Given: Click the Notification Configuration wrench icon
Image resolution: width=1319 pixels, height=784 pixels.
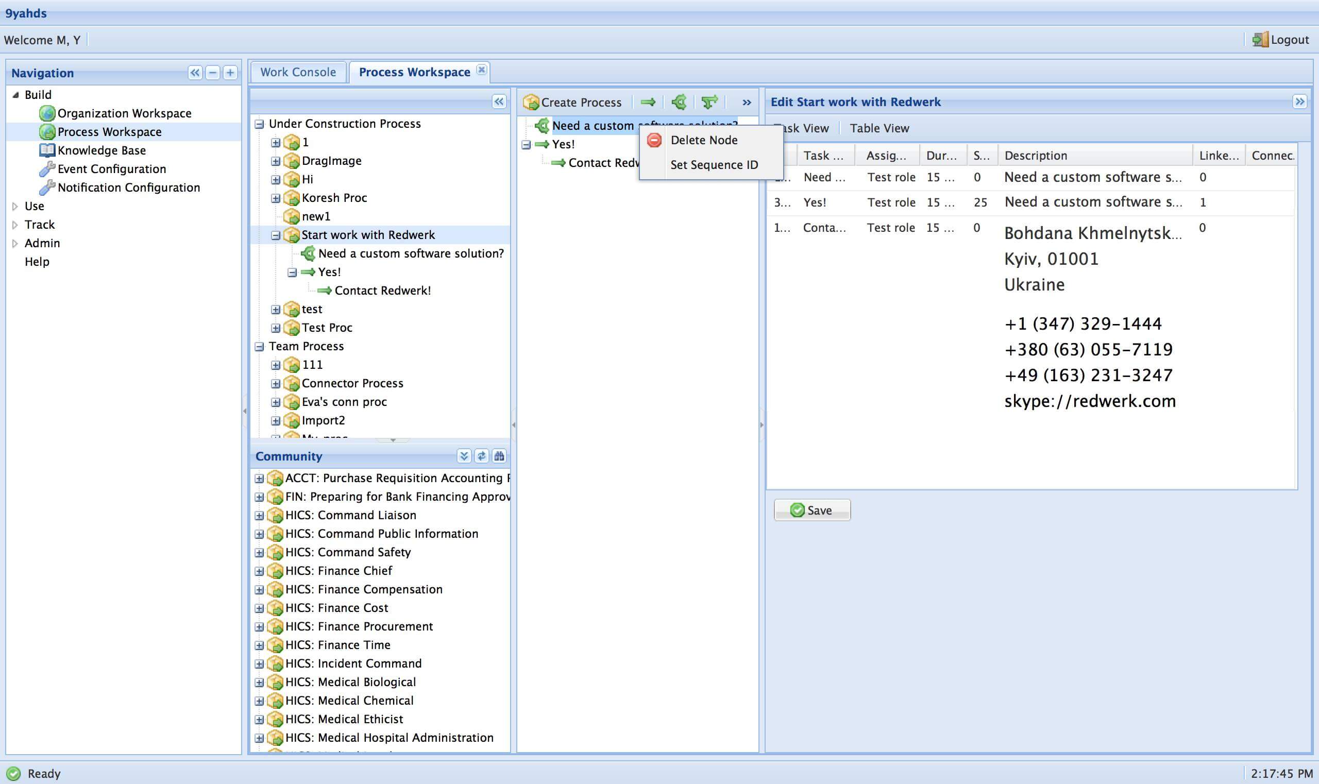Looking at the screenshot, I should [x=47, y=187].
